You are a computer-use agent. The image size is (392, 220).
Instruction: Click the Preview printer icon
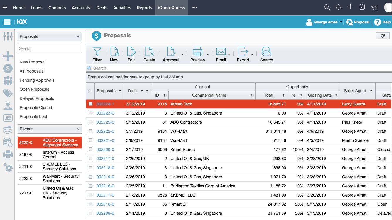point(197,52)
